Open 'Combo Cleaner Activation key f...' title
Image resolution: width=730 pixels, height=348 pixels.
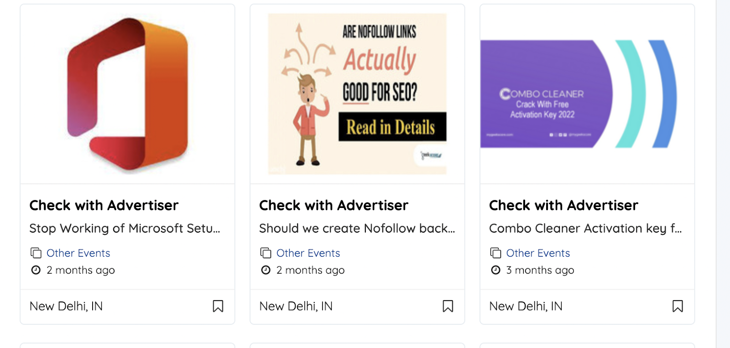[x=586, y=228]
